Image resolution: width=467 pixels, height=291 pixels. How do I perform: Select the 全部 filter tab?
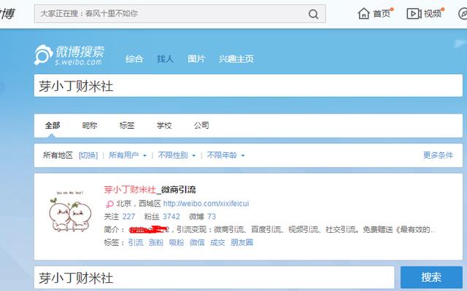53,125
